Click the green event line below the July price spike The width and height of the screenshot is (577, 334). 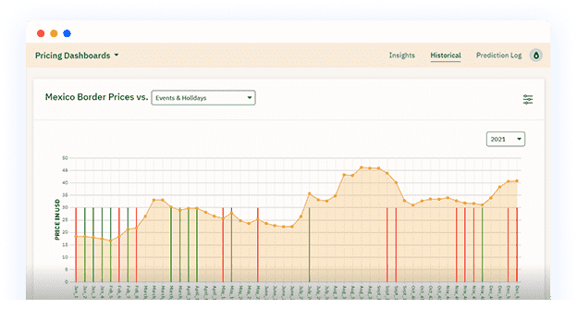tap(309, 244)
